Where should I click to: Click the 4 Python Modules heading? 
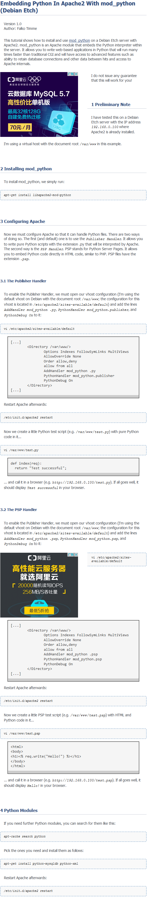(x=19, y=811)
